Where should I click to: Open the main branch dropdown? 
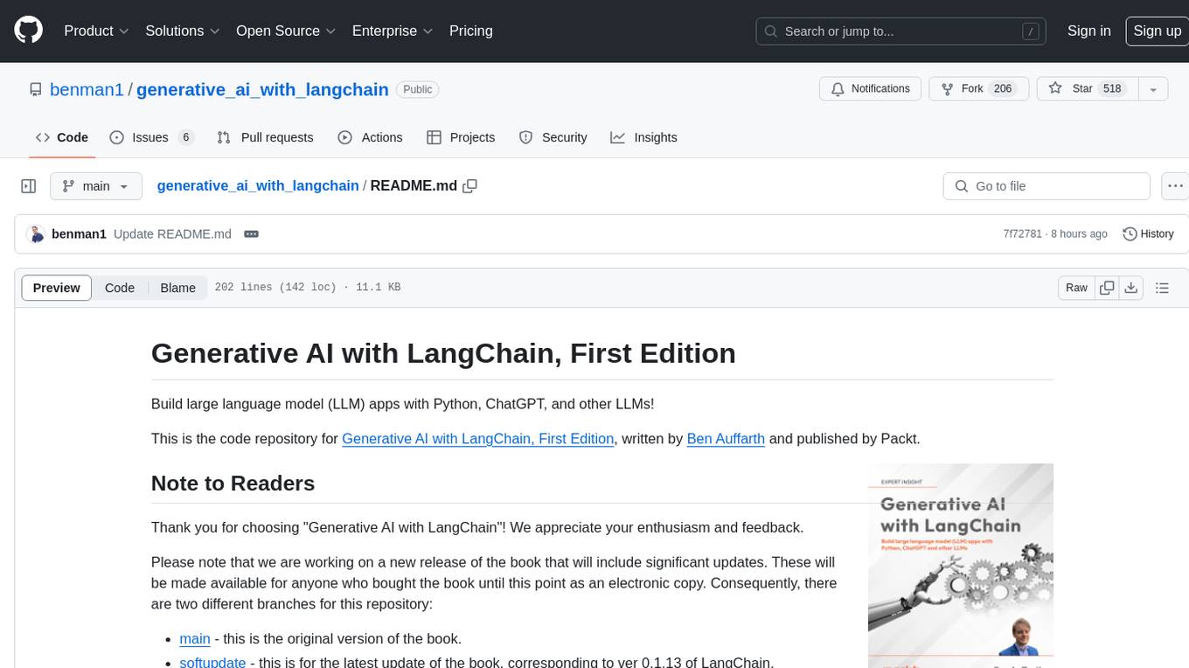pos(95,186)
